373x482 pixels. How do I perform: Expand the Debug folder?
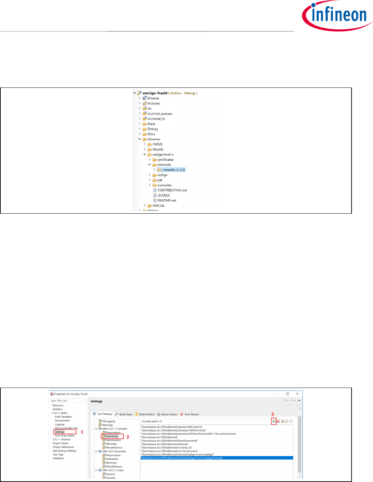click(x=140, y=129)
